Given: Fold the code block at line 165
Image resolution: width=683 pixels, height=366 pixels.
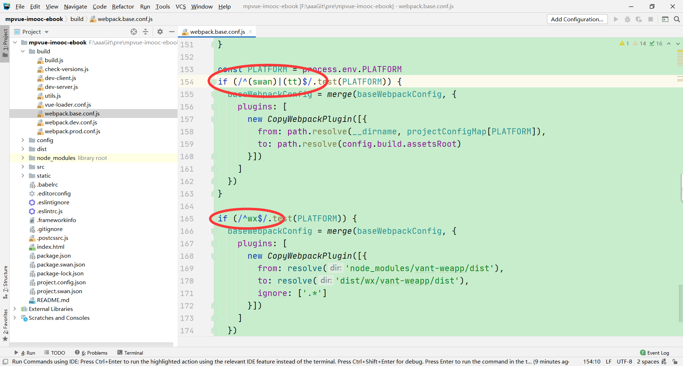Looking at the screenshot, I should (214, 219).
